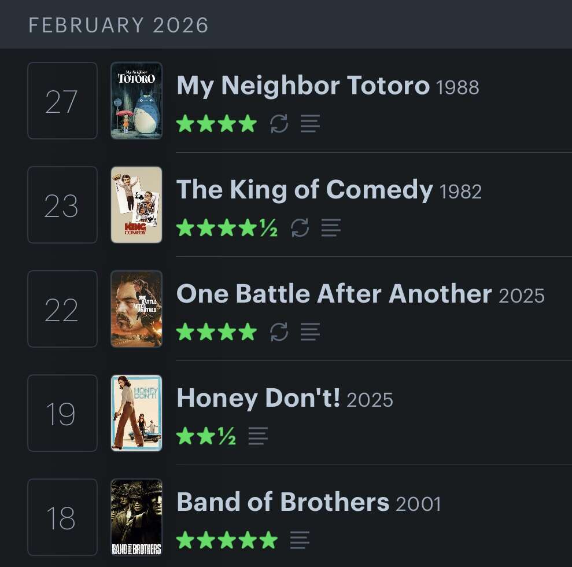
Task: Open the Band of Brothers title link
Action: 282,502
